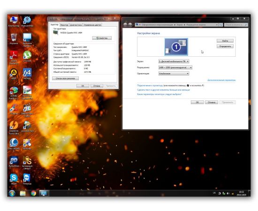Launch the AIMP desktop shortcut
The width and height of the screenshot is (258, 211).
tap(14, 74)
